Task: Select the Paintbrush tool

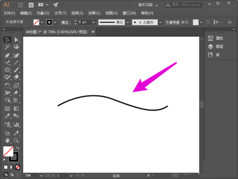Action: 16,70
